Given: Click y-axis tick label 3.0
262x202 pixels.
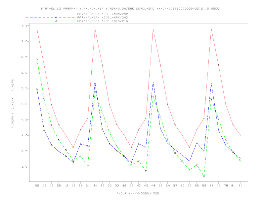Looking at the screenshot, I should click(x=24, y=167).
